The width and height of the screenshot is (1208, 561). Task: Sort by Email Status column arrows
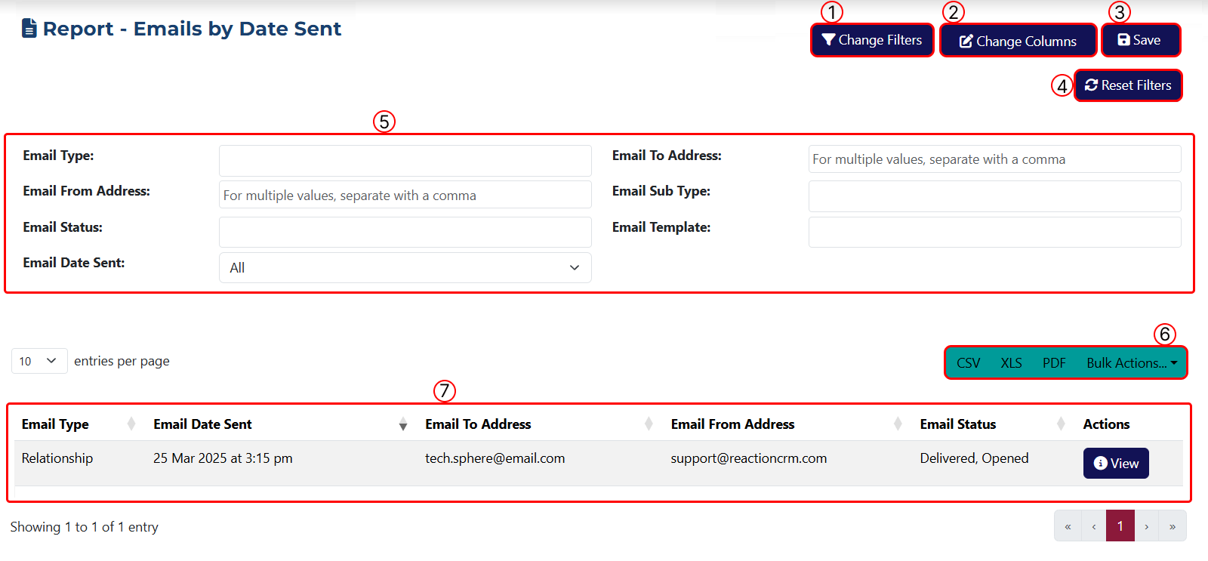[1061, 424]
